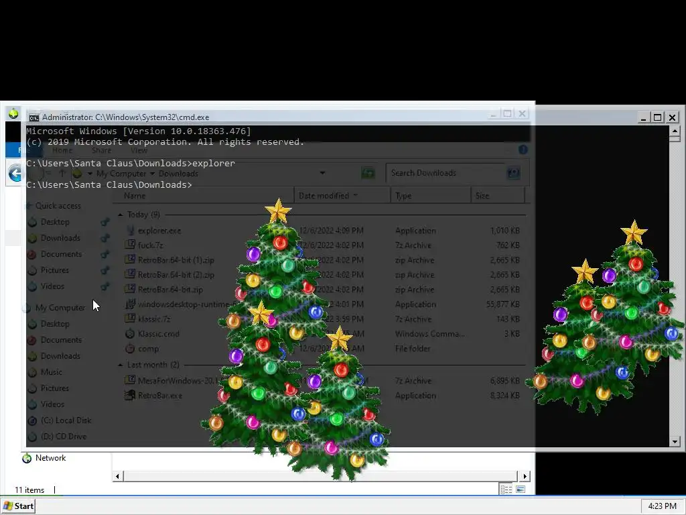The height and width of the screenshot is (515, 686).
Task: Click the Explorer back arrow button
Action: 15,174
